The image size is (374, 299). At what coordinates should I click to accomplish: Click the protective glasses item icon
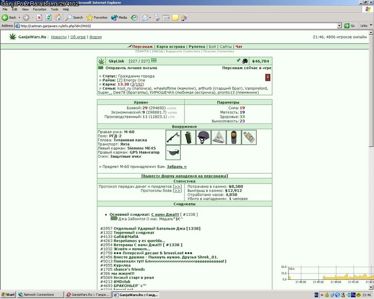click(x=173, y=152)
